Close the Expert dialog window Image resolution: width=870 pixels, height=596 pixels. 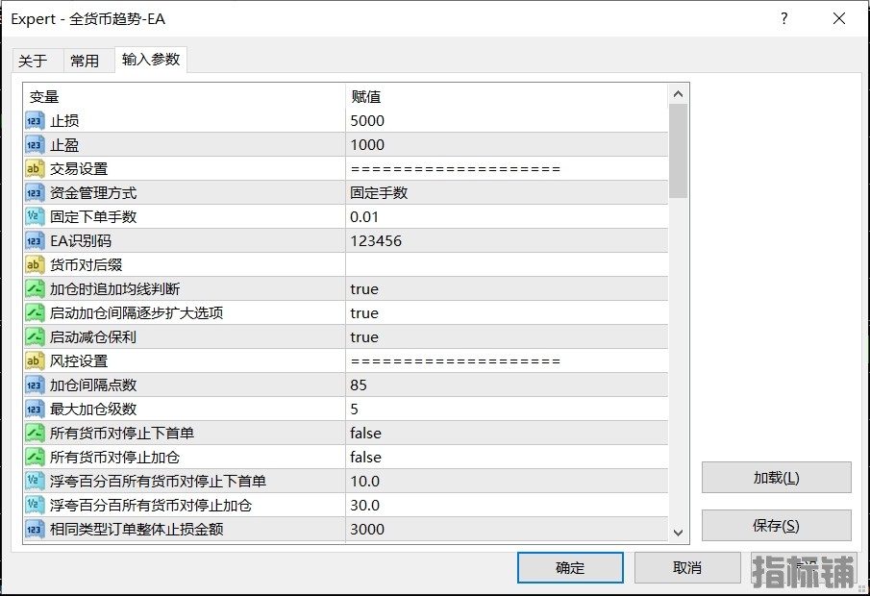point(839,19)
